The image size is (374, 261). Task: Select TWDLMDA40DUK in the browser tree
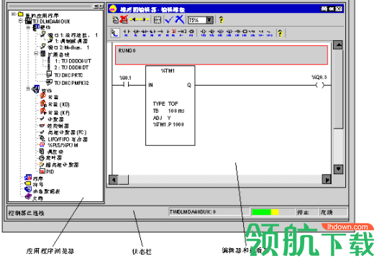[x=51, y=22]
